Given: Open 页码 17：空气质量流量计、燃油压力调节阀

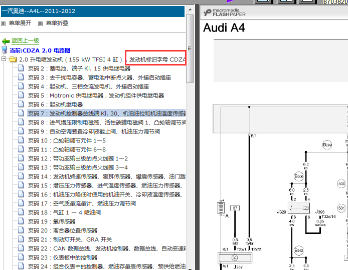Looking at the screenshot, I should click(x=82, y=203).
